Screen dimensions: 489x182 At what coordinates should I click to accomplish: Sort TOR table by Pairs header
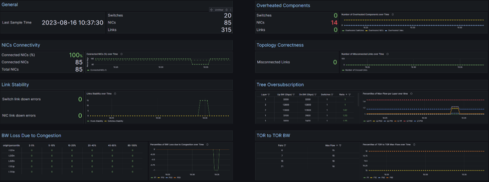pos(281,145)
